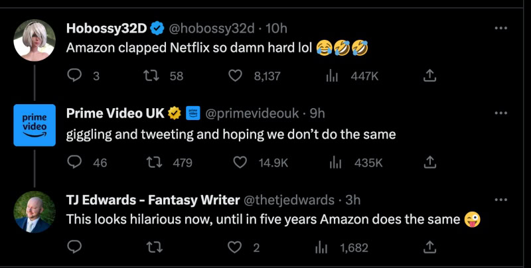The width and height of the screenshot is (531, 268).
Task: Reply to the Prime Video UK tweet
Action: pyautogui.click(x=75, y=162)
